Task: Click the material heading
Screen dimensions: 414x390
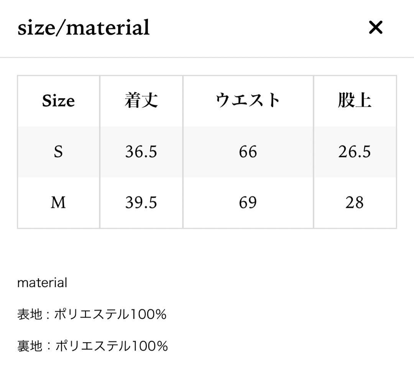Action: tap(42, 283)
